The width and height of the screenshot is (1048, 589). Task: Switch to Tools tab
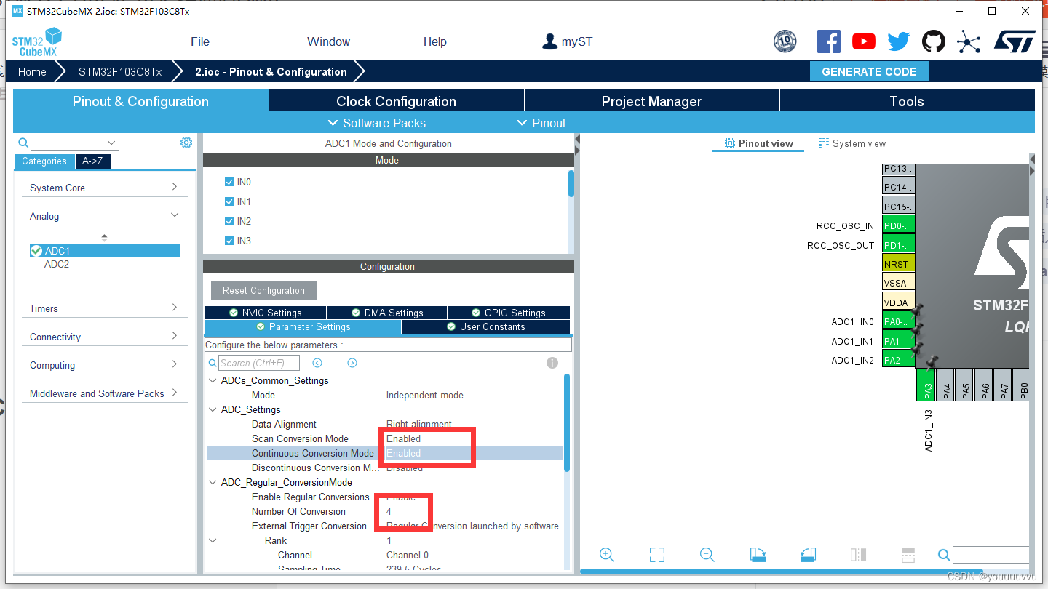tap(907, 101)
